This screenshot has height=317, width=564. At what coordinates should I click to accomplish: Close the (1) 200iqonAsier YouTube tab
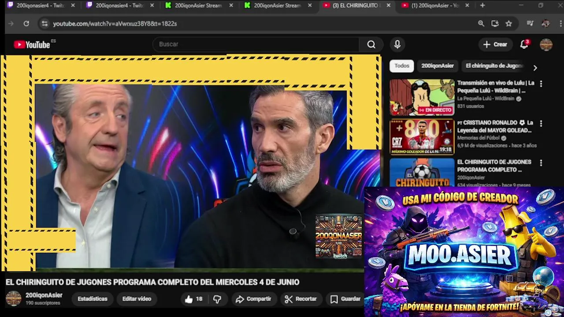pos(467,5)
